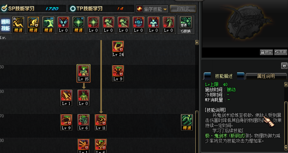Select the Lv 24 skill icon

pos(118,49)
